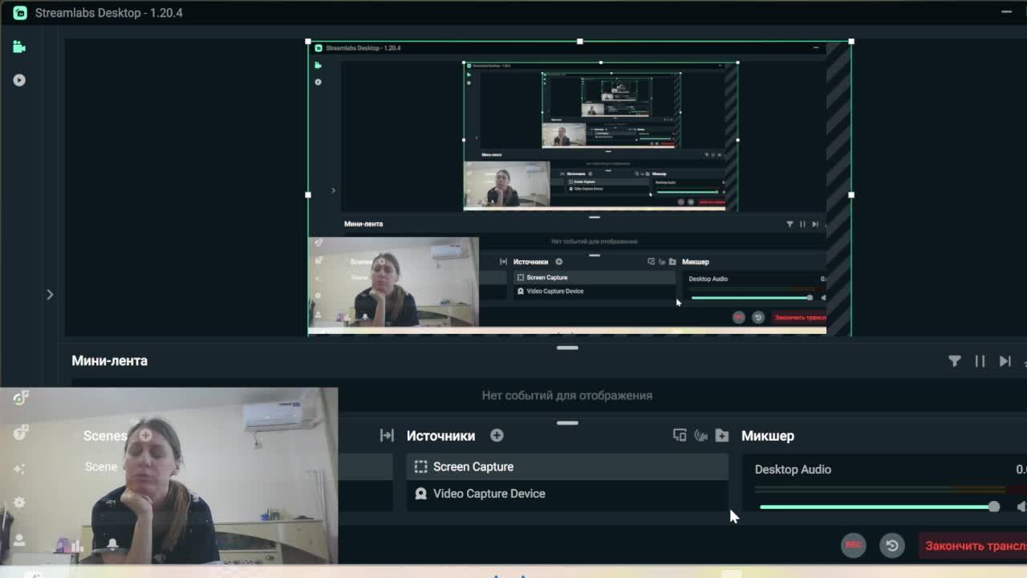Open the source display settings icon beside Микшер
1027x578 pixels.
pos(680,435)
